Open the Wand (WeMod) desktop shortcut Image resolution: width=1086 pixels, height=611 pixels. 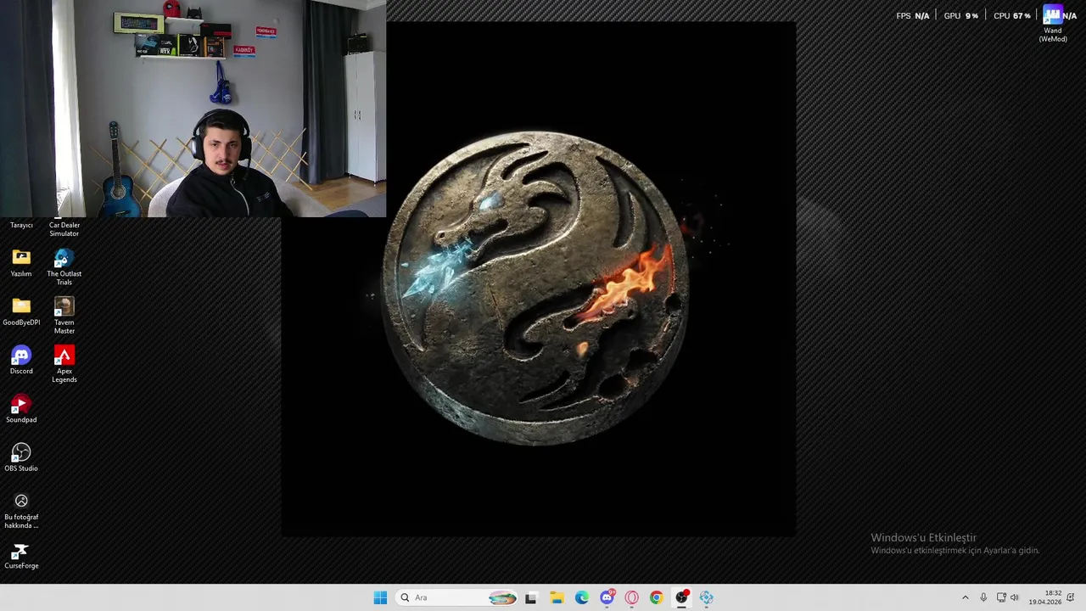tap(1053, 23)
